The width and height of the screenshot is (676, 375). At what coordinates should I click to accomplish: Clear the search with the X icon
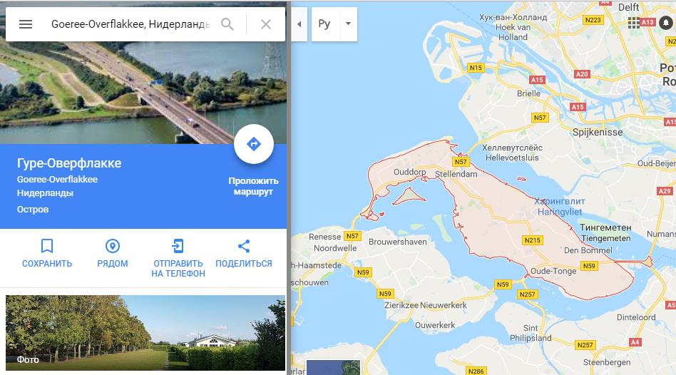[266, 24]
